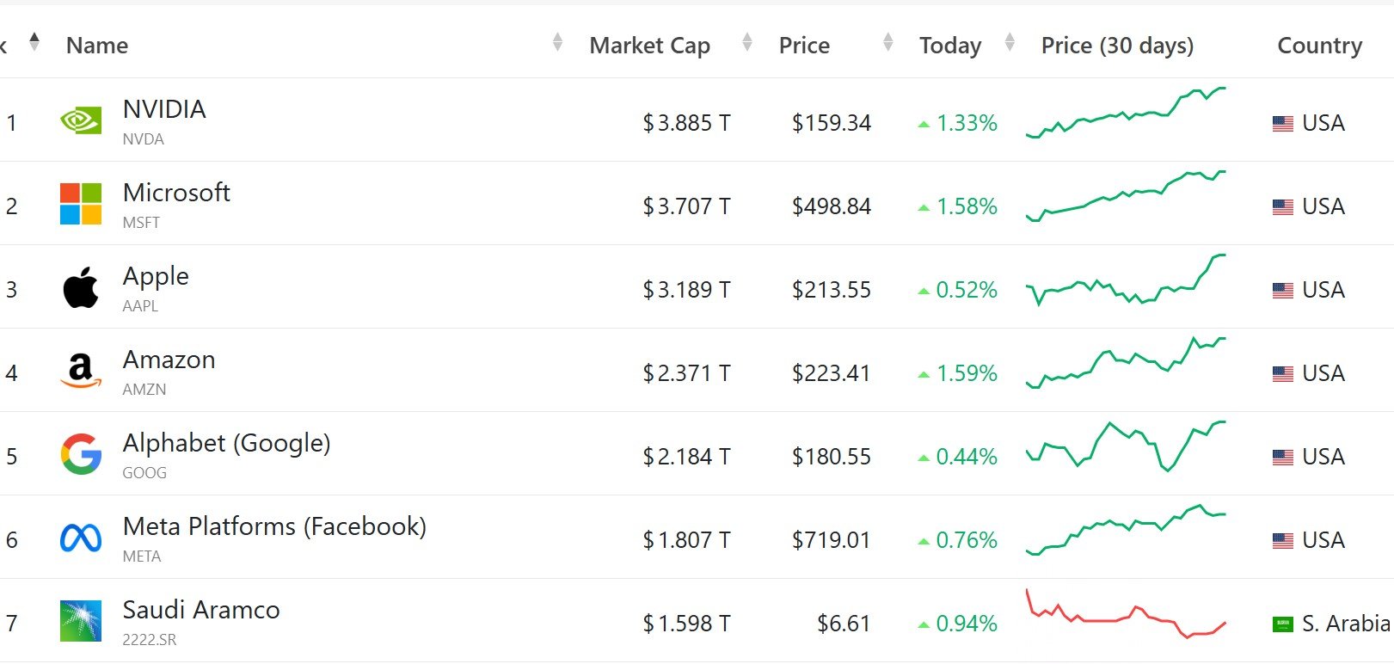The width and height of the screenshot is (1394, 664).
Task: Sort by the Market Cap arrows
Action: coord(747,41)
